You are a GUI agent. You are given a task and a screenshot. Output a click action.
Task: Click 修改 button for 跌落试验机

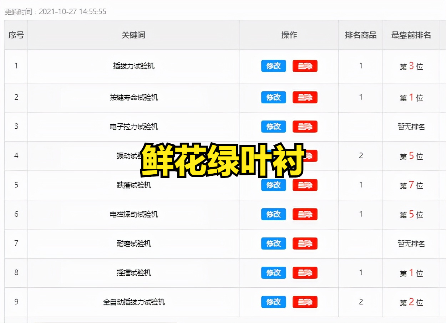273,185
